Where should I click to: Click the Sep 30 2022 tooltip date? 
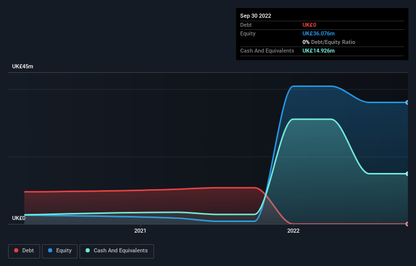pos(255,16)
